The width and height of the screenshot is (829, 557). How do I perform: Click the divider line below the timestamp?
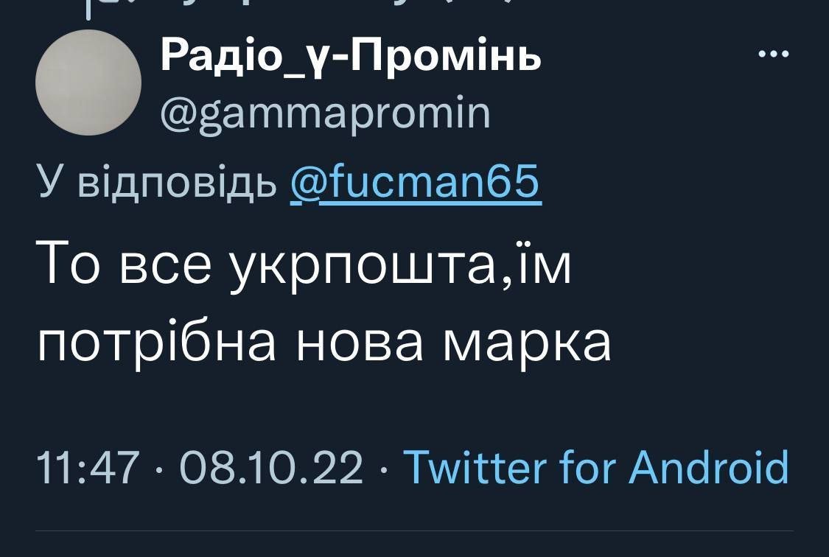pyautogui.click(x=414, y=530)
